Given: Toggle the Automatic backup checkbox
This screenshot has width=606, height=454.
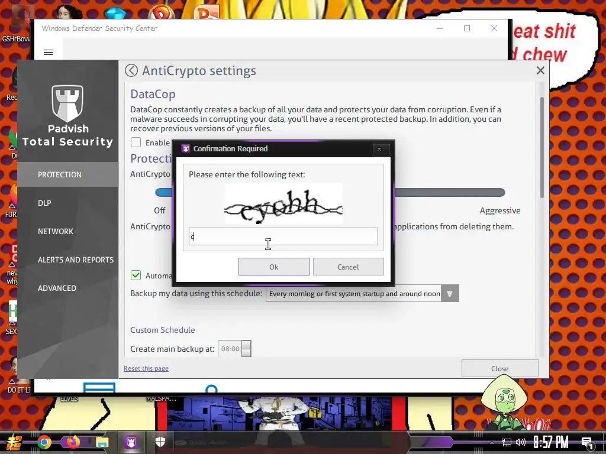Looking at the screenshot, I should click(x=136, y=275).
